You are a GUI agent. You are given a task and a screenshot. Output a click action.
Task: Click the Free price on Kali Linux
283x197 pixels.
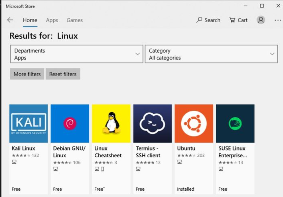point(16,189)
